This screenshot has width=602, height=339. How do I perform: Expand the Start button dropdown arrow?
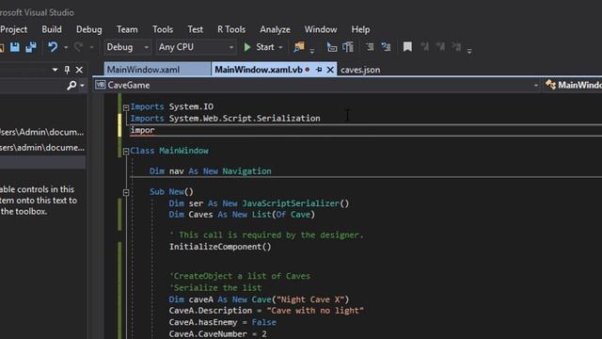(280, 47)
